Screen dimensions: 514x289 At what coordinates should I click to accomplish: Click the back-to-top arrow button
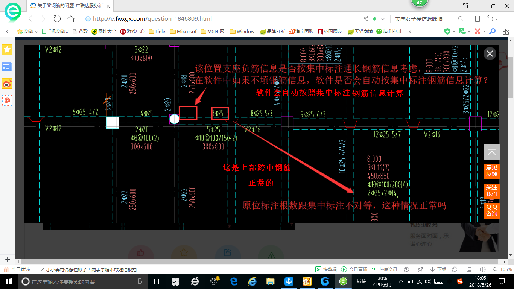[492, 152]
